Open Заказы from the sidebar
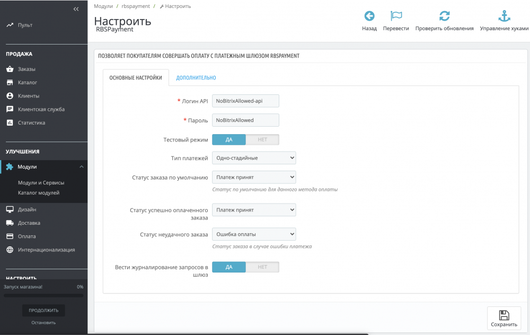 [26, 69]
